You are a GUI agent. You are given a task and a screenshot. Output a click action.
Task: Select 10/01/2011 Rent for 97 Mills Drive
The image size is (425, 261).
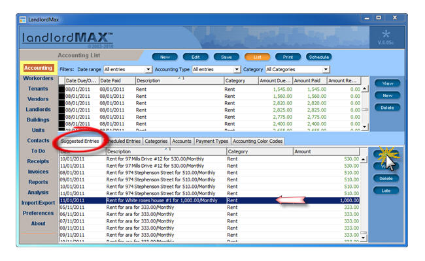coord(209,159)
